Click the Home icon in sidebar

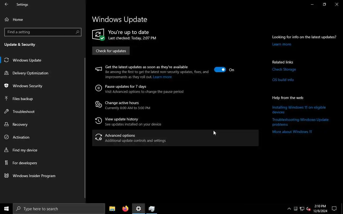pos(7,20)
